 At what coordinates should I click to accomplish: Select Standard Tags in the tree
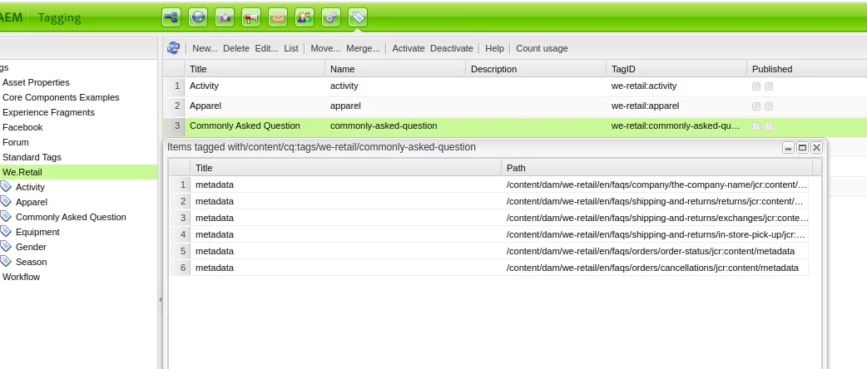(32, 157)
